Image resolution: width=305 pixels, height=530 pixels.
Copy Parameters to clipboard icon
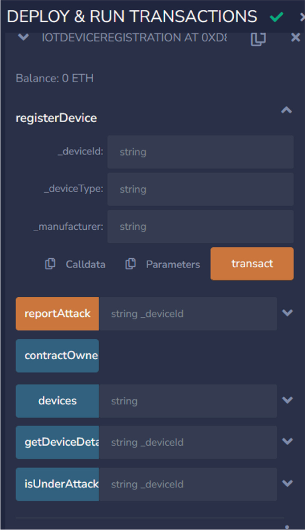(130, 264)
